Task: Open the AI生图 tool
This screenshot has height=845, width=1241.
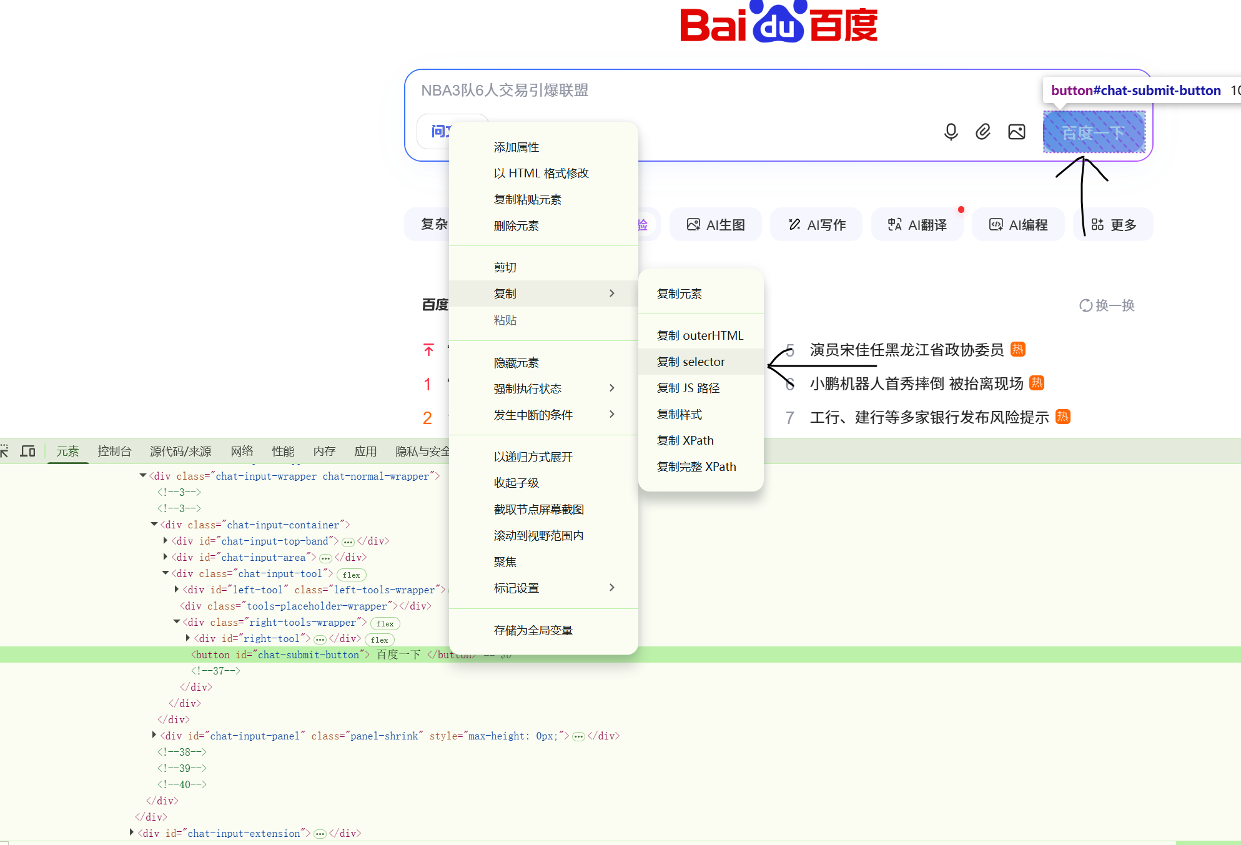Action: point(716,225)
